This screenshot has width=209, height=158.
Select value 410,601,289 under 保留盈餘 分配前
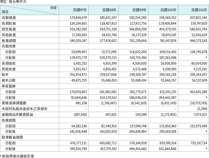click(x=198, y=92)
